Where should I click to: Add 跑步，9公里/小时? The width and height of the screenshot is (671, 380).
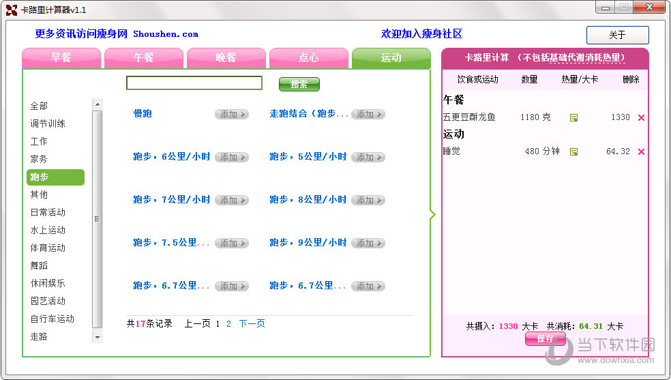point(368,243)
